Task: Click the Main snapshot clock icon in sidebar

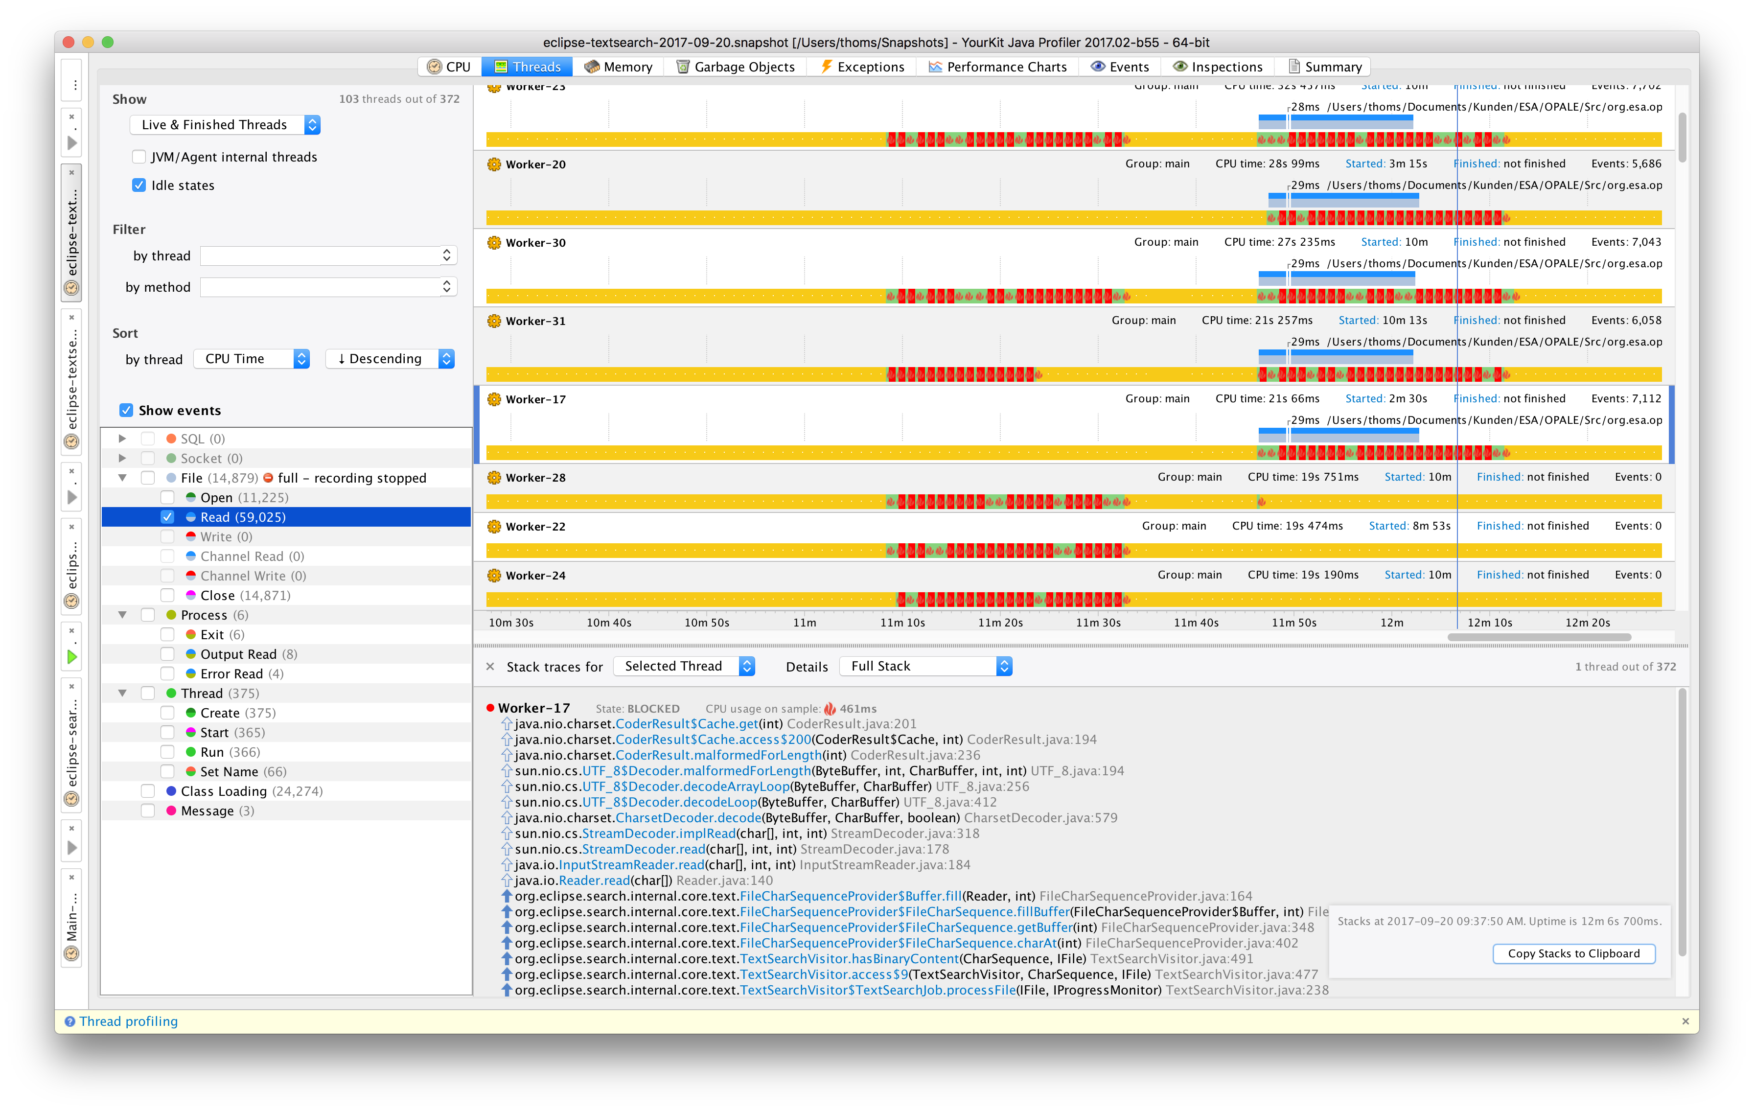Action: pyautogui.click(x=71, y=953)
